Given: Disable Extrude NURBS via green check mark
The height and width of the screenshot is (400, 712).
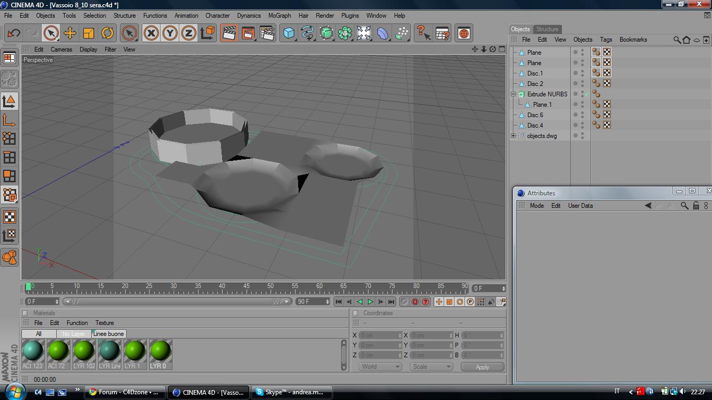Looking at the screenshot, I should tap(587, 94).
